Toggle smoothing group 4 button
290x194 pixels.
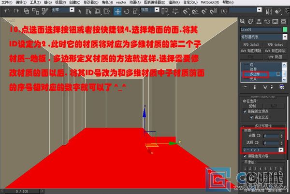(x=261, y=168)
